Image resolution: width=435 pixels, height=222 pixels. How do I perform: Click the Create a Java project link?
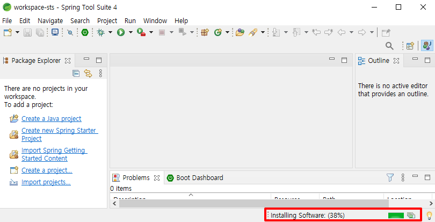pos(52,119)
